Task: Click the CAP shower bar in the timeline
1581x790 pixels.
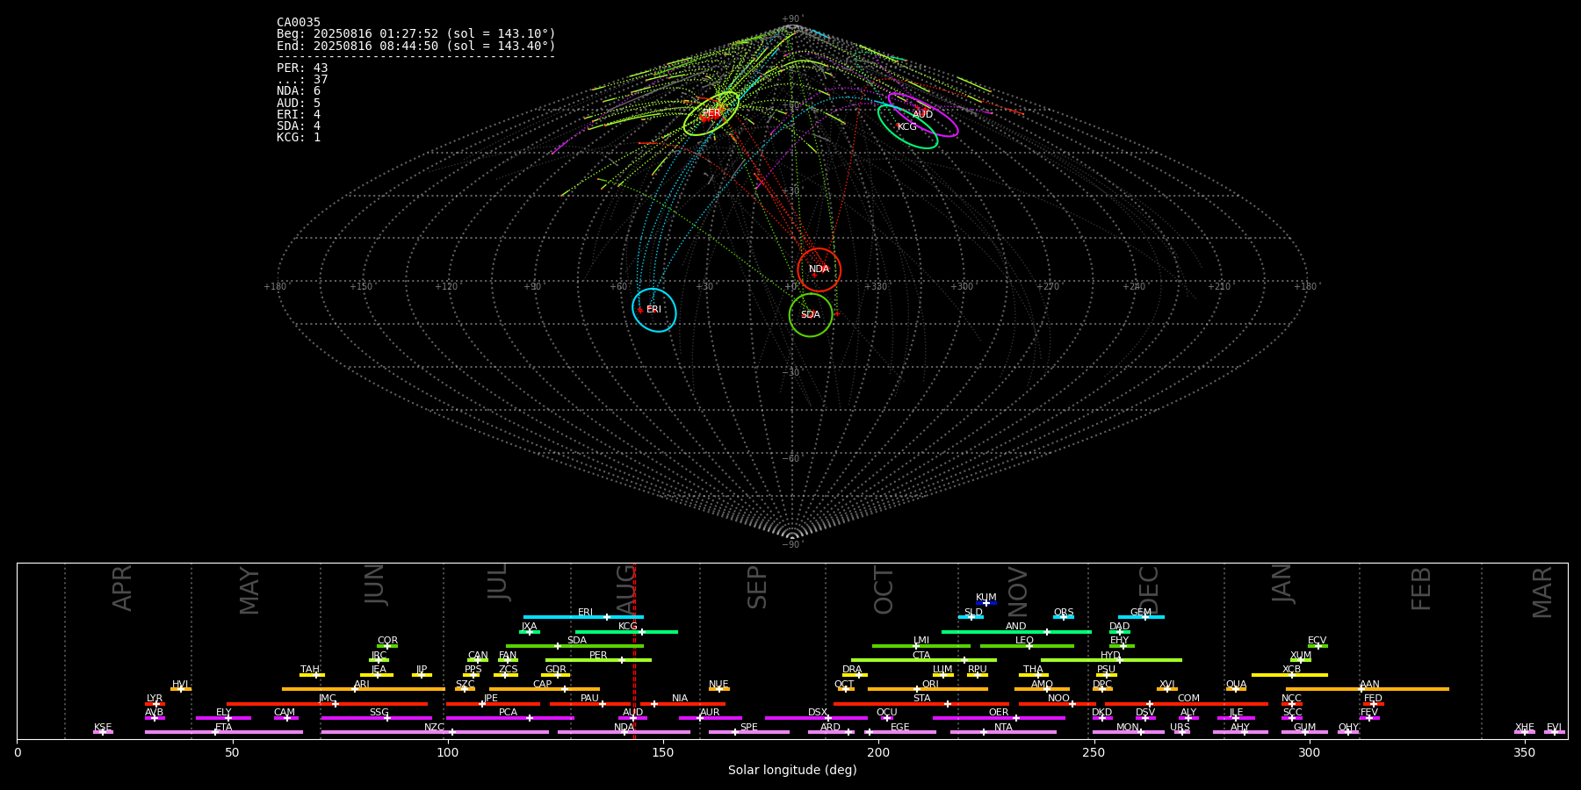Action: [x=545, y=689]
